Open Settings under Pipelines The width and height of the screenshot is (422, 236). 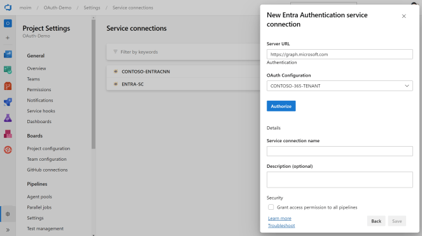tap(35, 218)
